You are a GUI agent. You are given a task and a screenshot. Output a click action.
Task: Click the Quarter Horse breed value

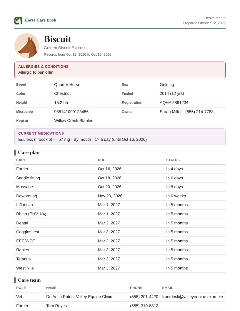[67, 85]
